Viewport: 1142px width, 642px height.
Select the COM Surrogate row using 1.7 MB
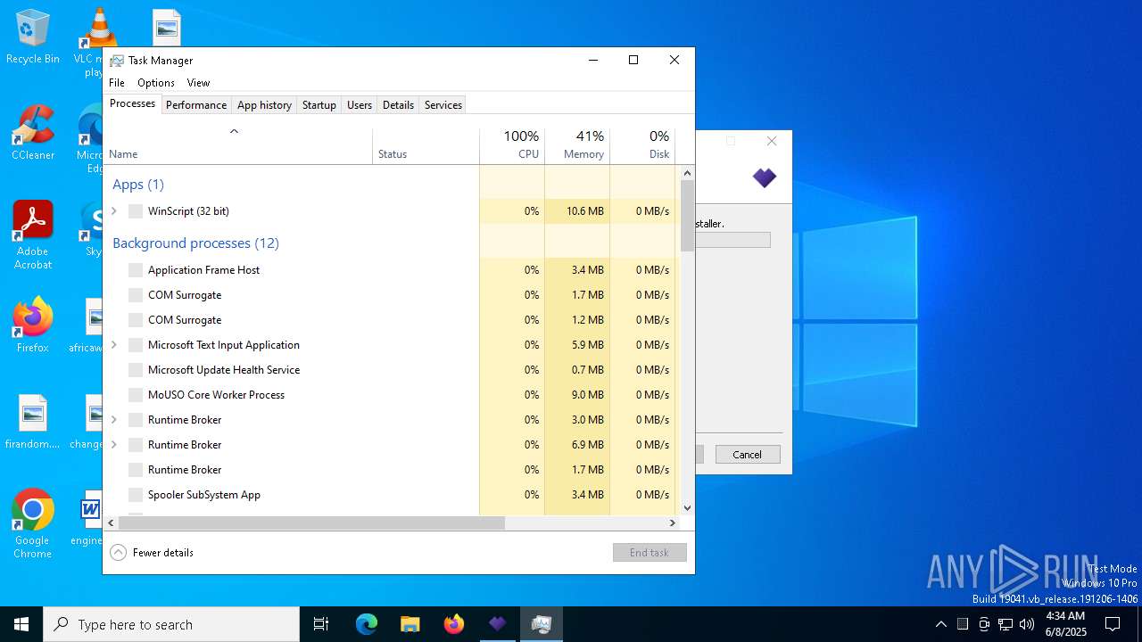click(391, 295)
